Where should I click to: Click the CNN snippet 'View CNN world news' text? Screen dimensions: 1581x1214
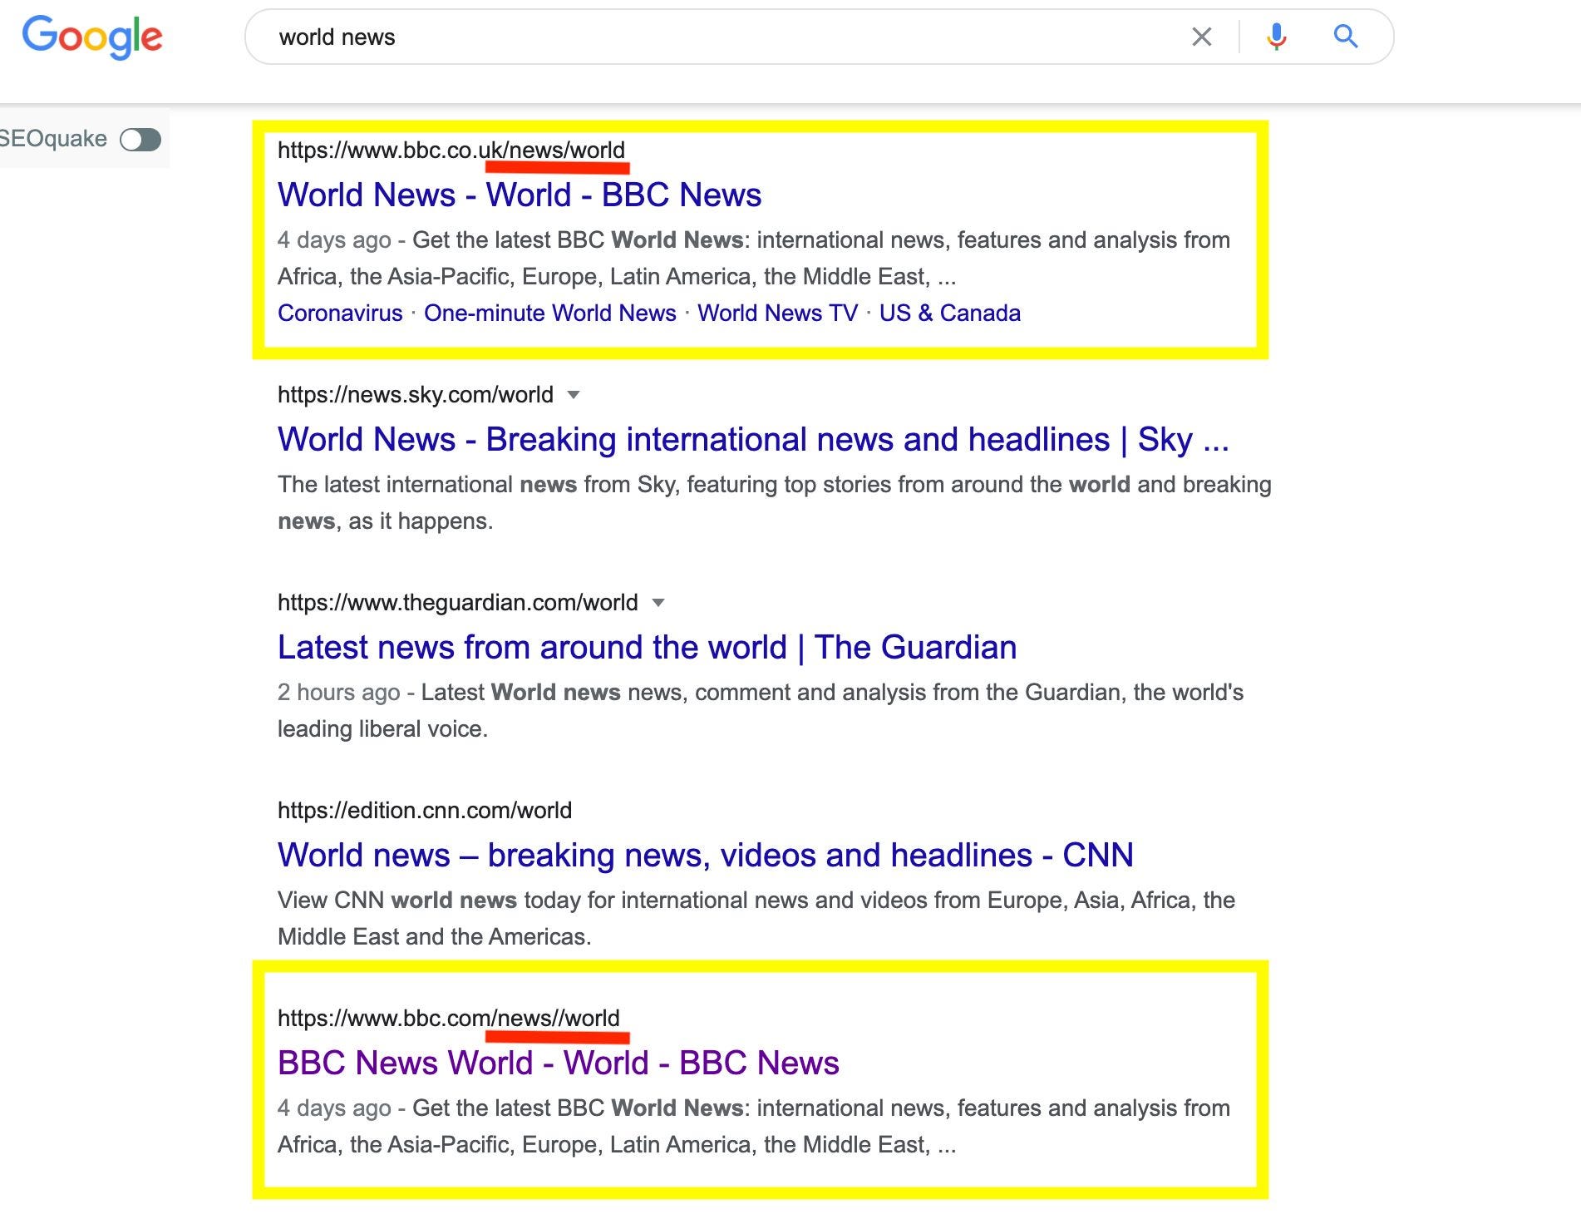[397, 901]
